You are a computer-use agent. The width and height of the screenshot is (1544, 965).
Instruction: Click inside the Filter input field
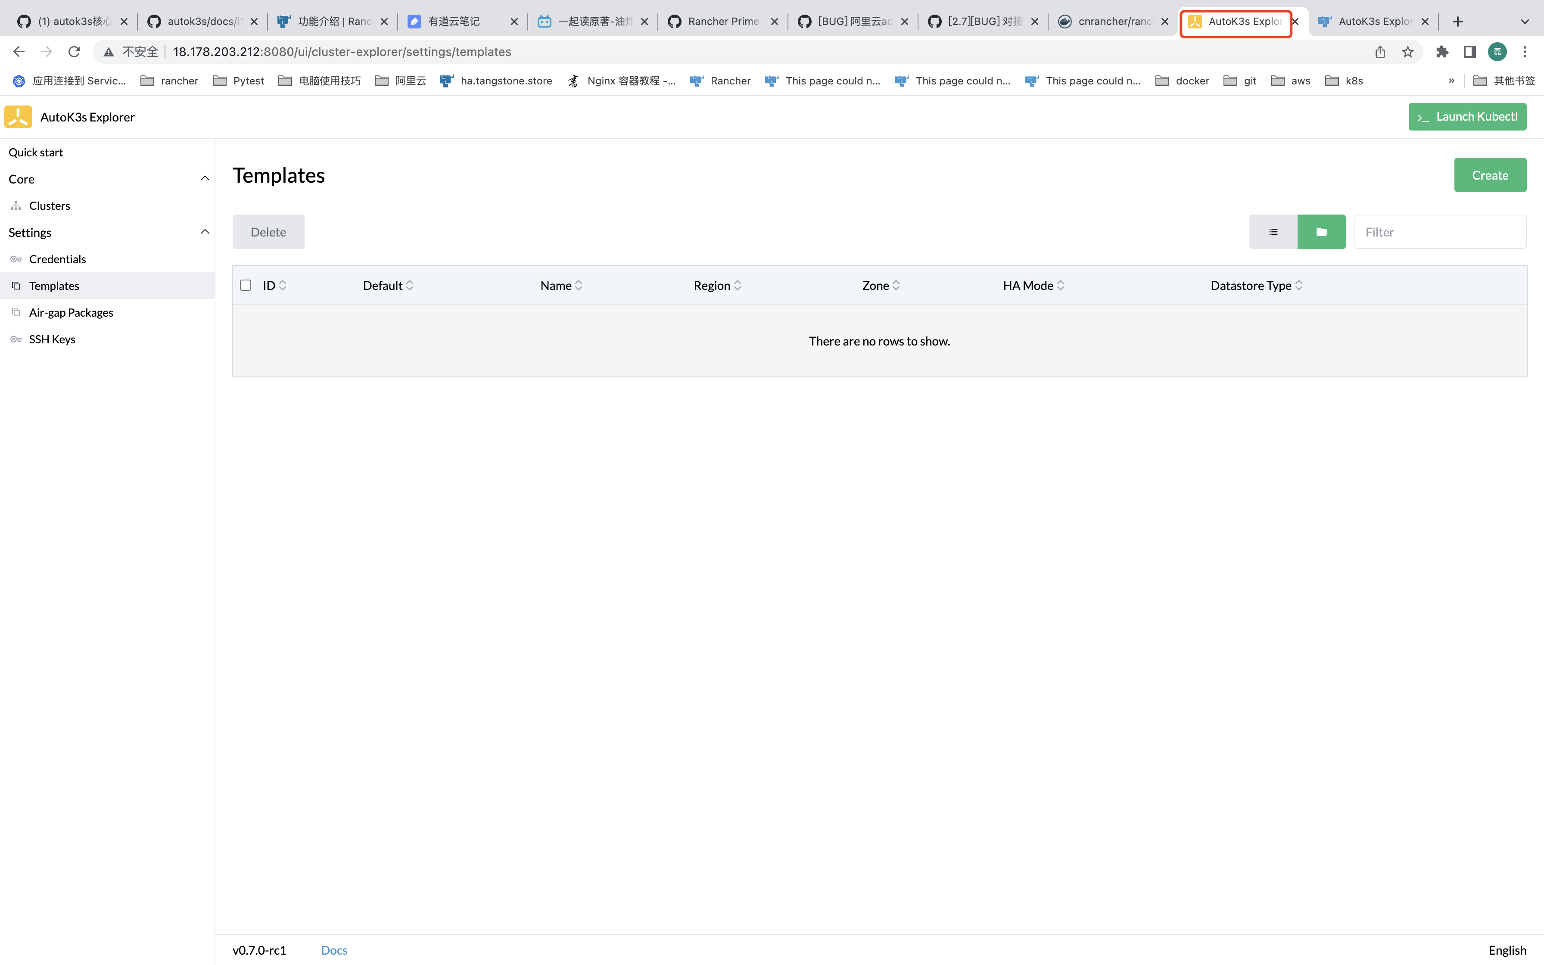[x=1440, y=231]
